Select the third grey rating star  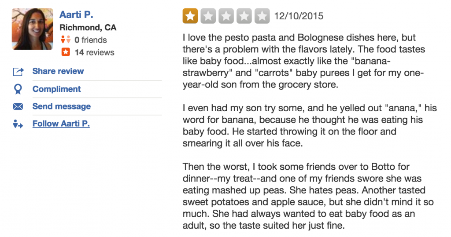(x=226, y=16)
